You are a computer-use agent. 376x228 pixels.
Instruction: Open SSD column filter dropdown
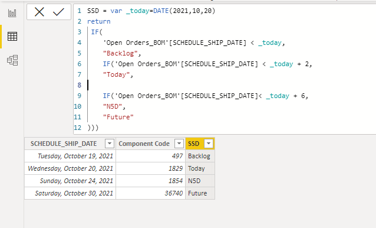tap(209, 144)
